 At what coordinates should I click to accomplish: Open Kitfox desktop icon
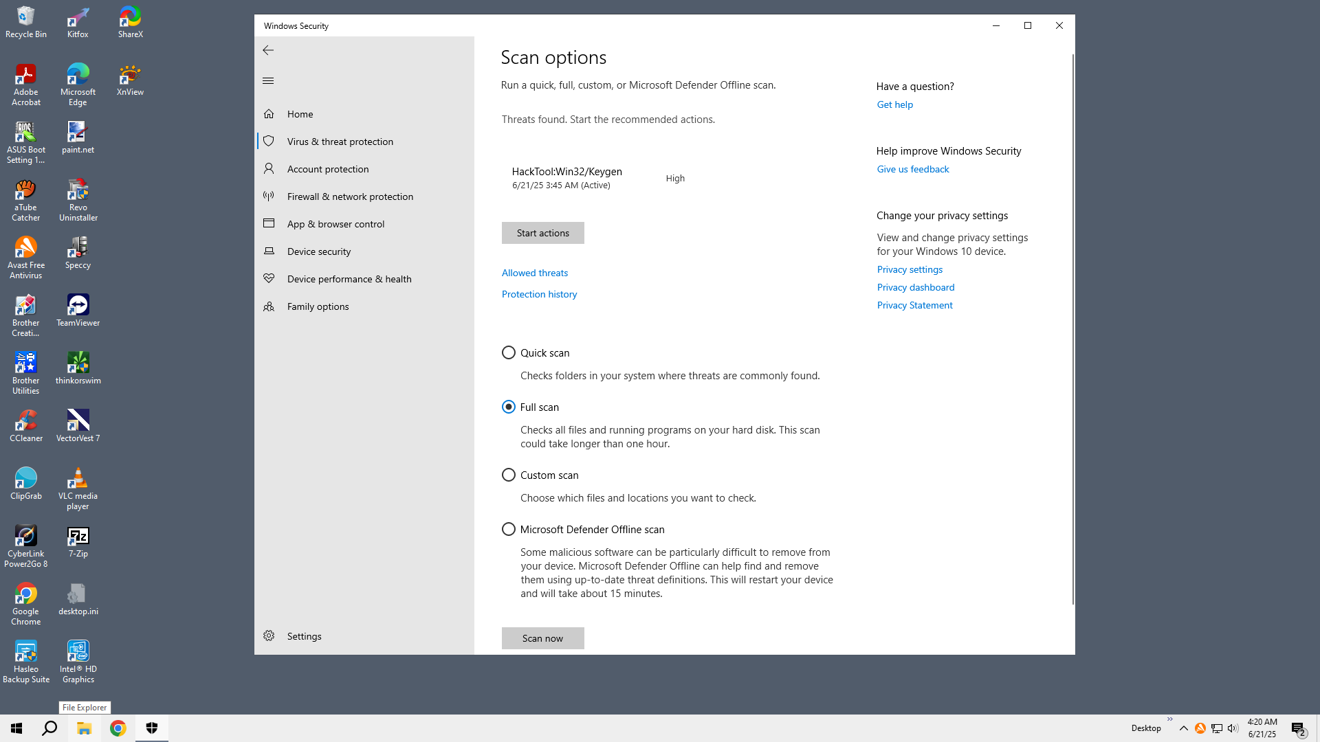point(78,23)
